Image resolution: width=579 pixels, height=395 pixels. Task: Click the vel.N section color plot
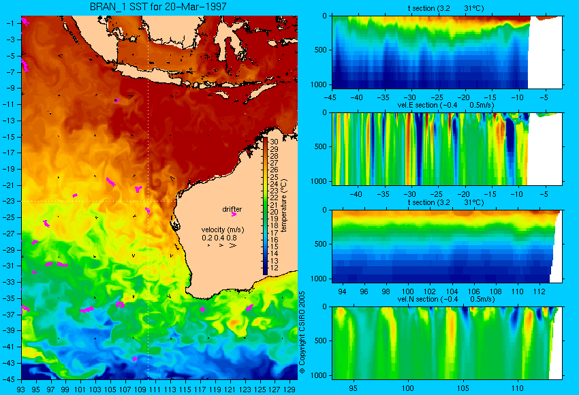pos(447,343)
